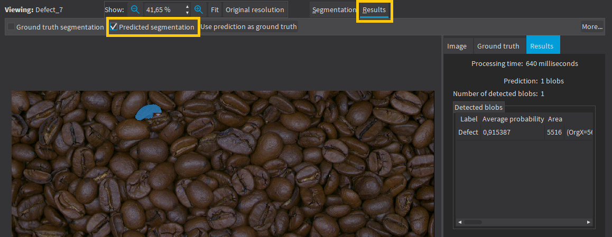Click Use prediction as ground truth
The width and height of the screenshot is (612, 237).
pyautogui.click(x=248, y=27)
